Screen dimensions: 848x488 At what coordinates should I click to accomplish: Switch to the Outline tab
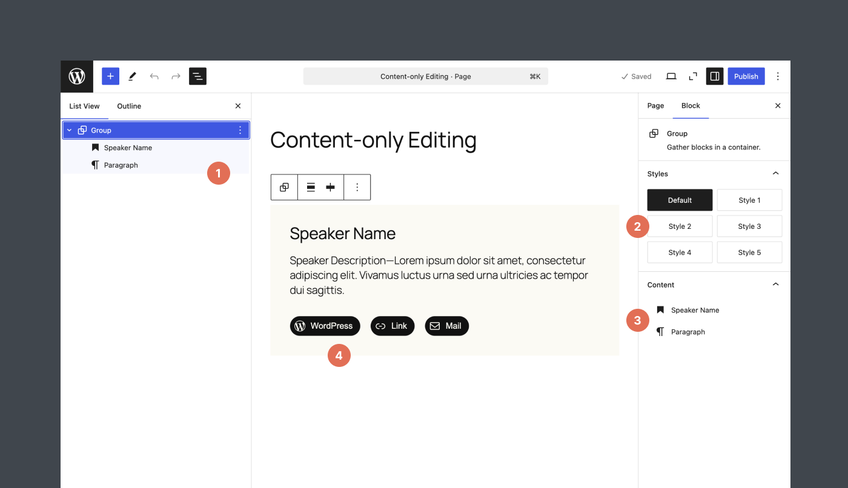129,106
